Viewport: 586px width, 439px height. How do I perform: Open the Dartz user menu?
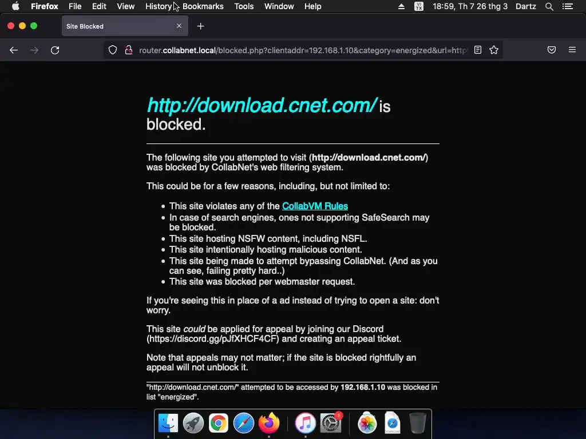(526, 6)
